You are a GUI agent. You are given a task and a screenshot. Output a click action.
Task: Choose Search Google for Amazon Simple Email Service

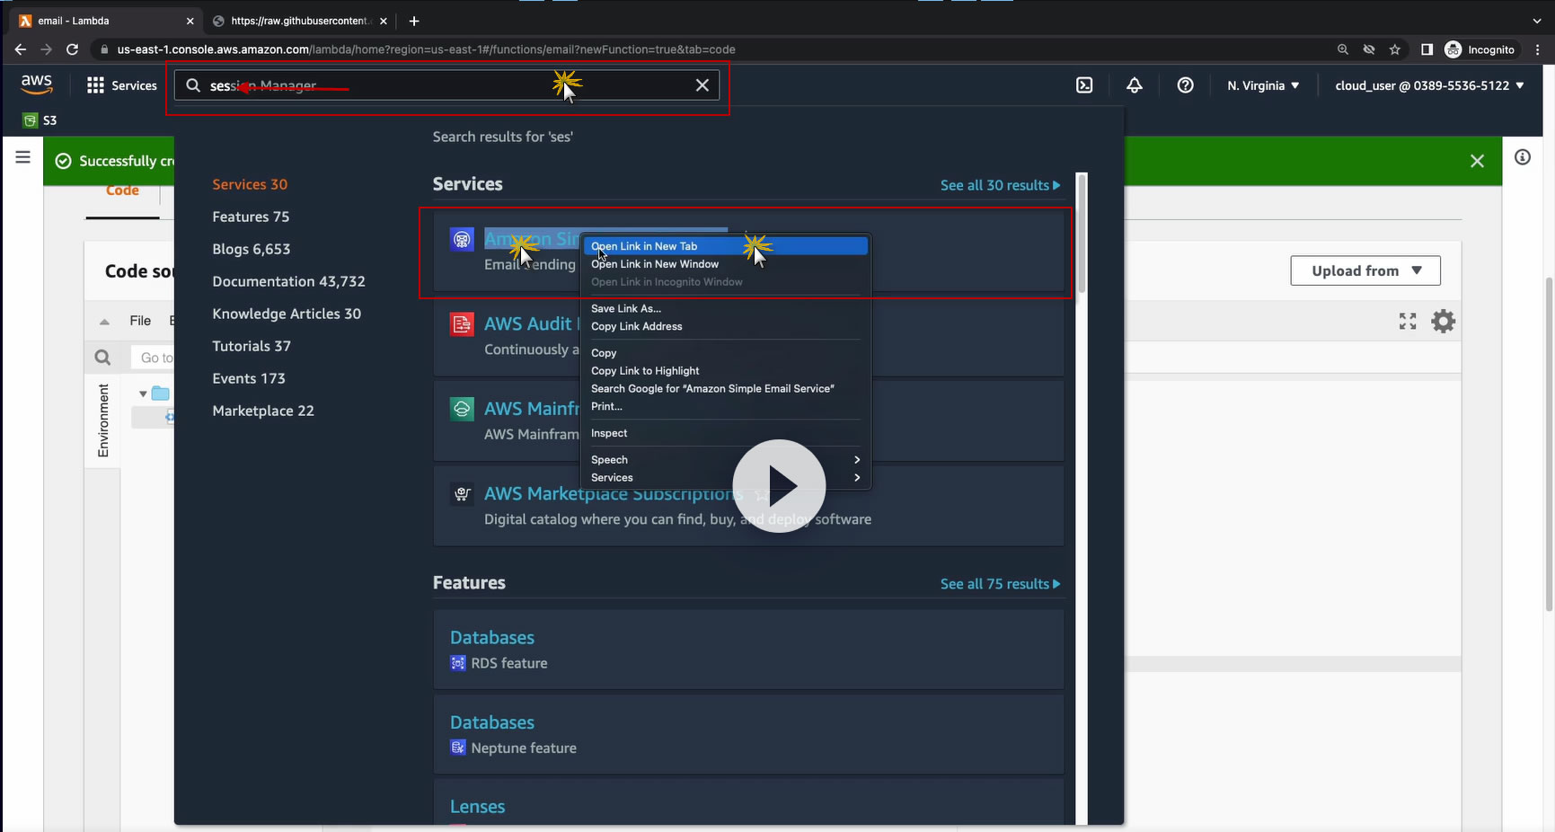[x=726, y=389]
